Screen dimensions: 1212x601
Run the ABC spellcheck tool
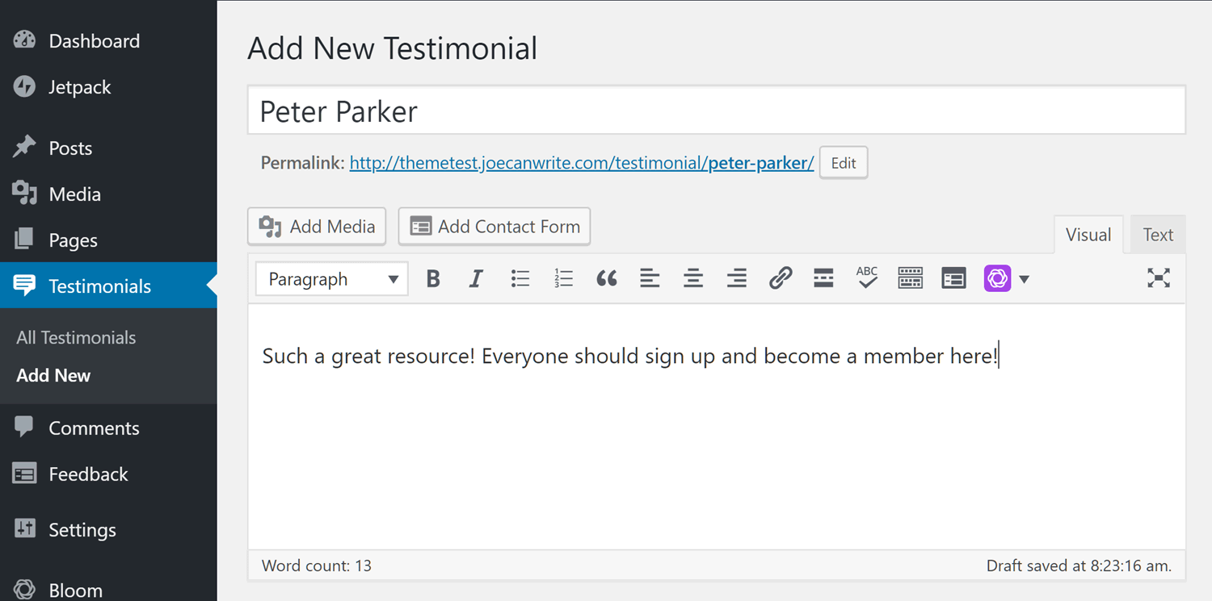click(x=867, y=278)
